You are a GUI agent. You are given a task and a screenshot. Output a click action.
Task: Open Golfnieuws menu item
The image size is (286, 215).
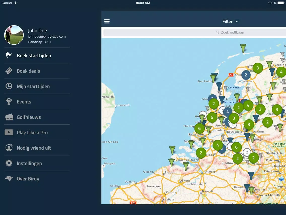(37, 117)
